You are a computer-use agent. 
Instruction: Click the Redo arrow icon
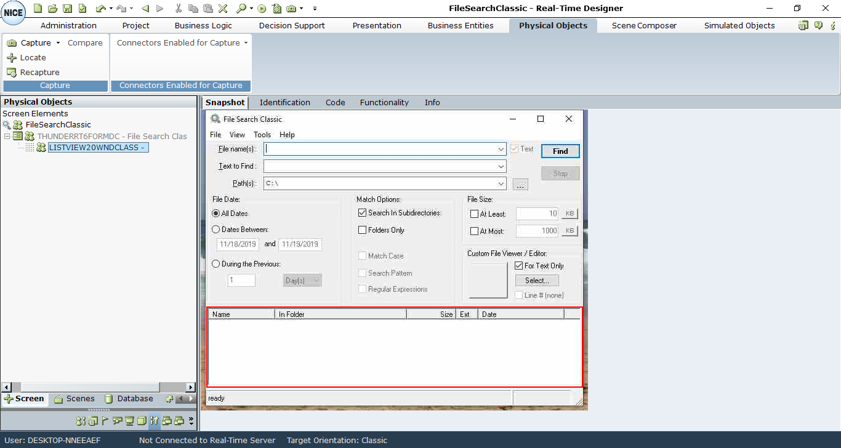pos(121,9)
